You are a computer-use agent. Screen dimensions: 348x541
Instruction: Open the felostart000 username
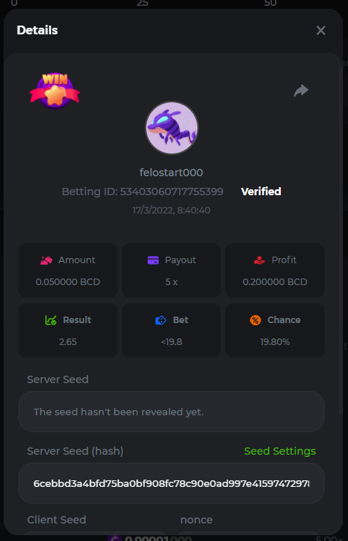tap(171, 173)
